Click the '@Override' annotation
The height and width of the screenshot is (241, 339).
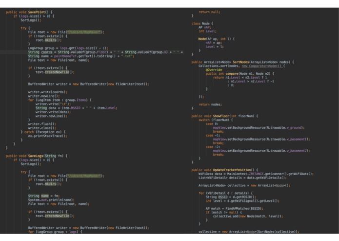[214, 70]
